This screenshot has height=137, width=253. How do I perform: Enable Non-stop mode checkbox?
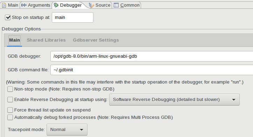[10, 89]
